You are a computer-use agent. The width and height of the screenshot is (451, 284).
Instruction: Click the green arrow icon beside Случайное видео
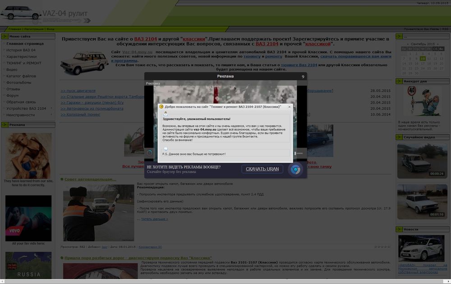pyautogui.click(x=399, y=137)
